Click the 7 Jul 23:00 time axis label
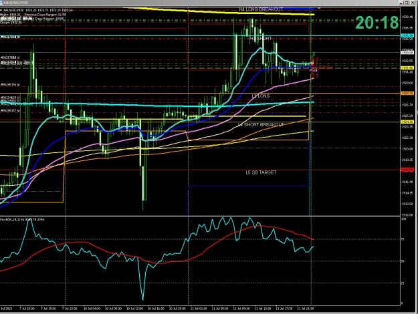The image size is (418, 314). (x=70, y=309)
